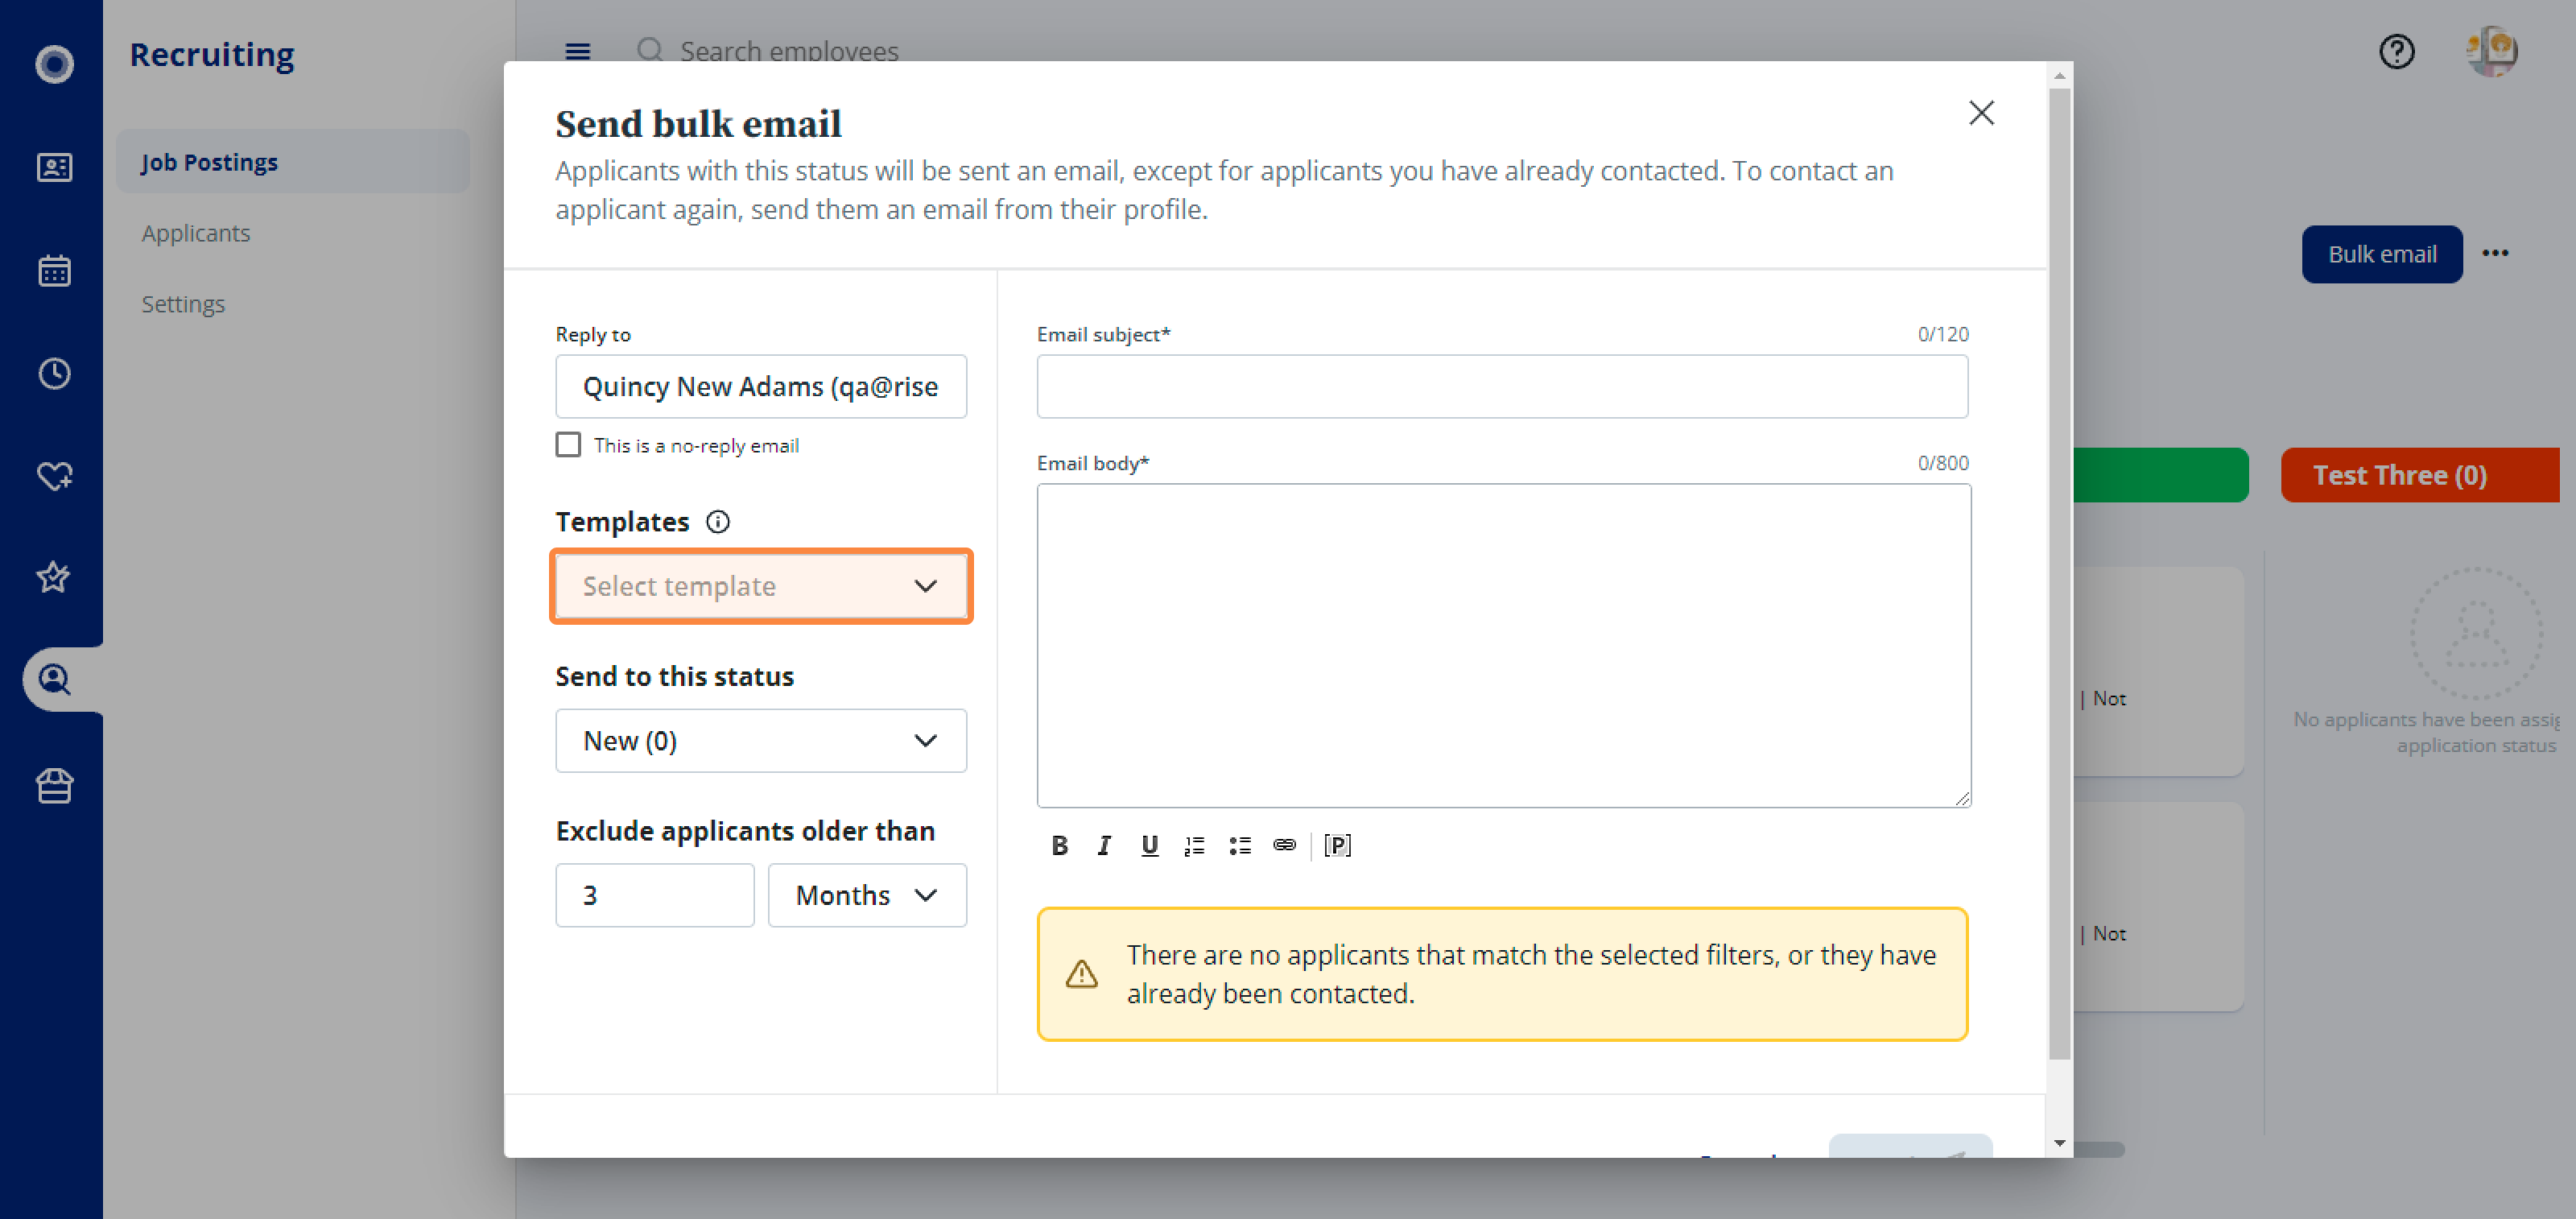The height and width of the screenshot is (1219, 2576).
Task: Open the Select template dropdown
Action: pos(760,586)
